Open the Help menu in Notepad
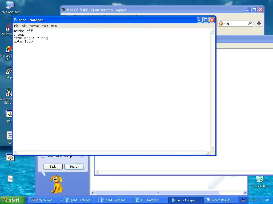This screenshot has height=204, width=273. pyautogui.click(x=54, y=26)
